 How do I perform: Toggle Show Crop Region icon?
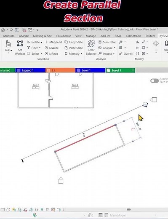pos(31,210)
